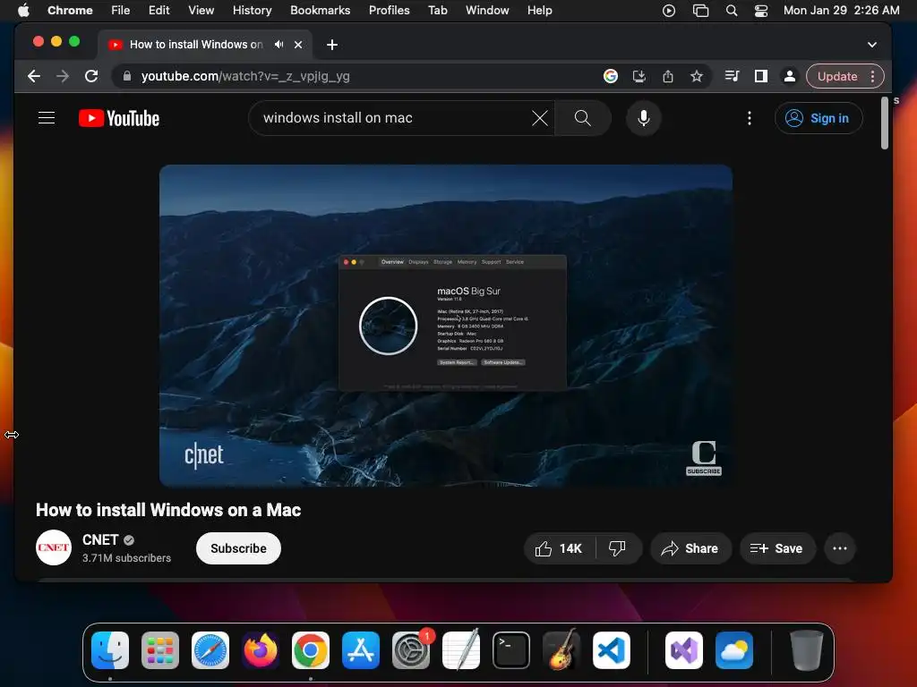Open the CNET channel avatar
The width and height of the screenshot is (917, 687).
click(54, 547)
